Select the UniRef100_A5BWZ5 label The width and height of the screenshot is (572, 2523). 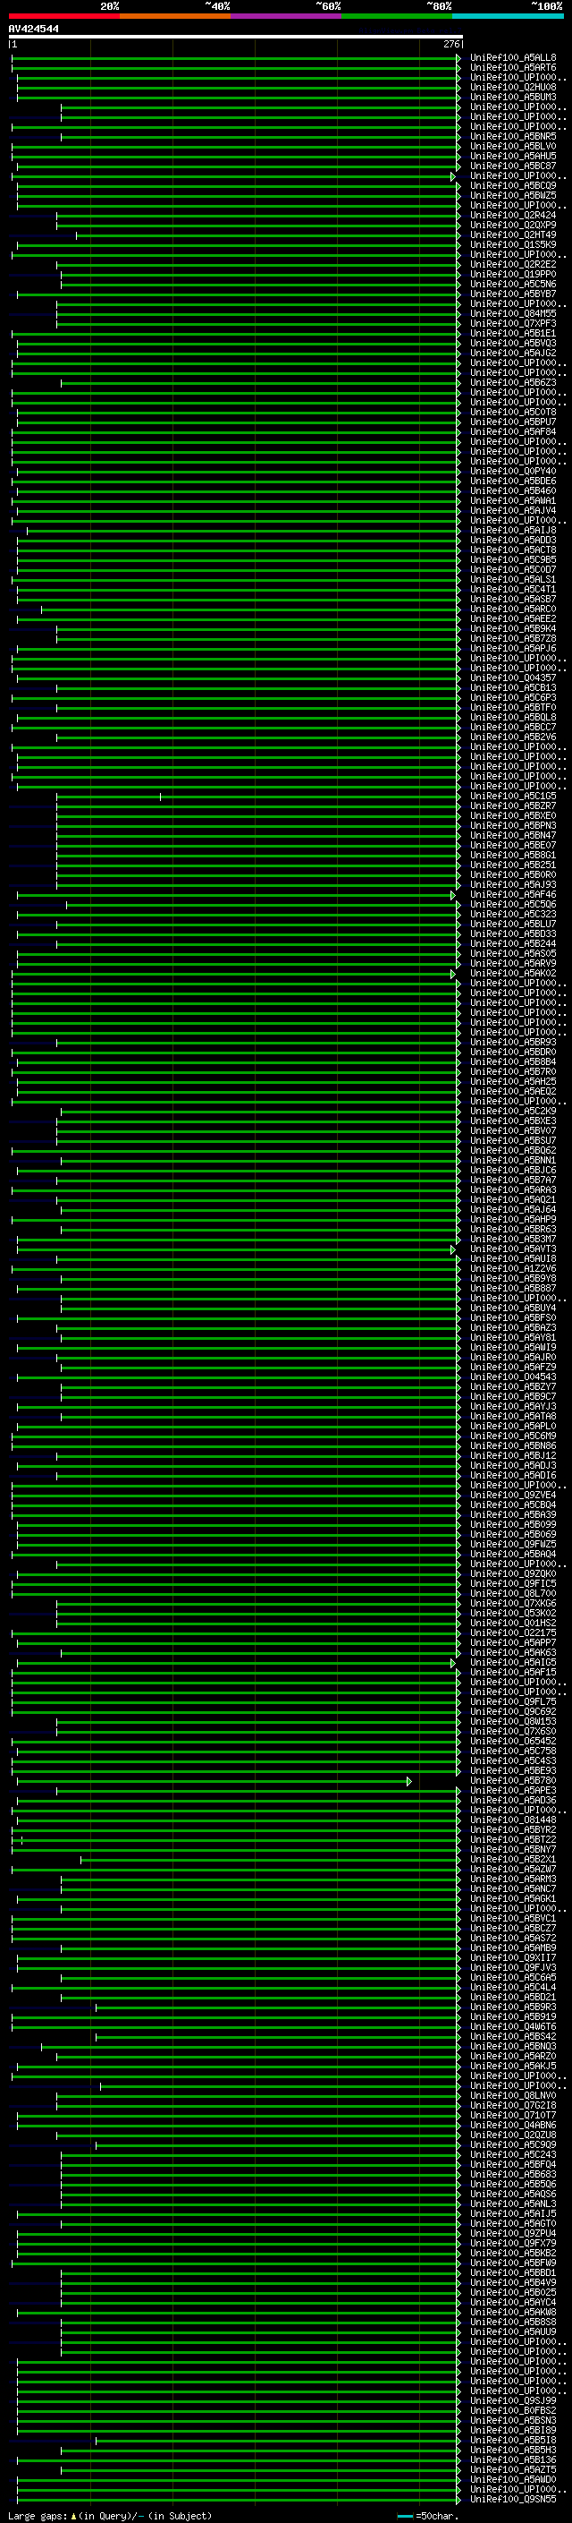[513, 195]
